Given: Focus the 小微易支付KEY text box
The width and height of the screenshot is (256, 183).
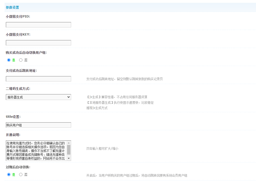Looking at the screenshot, I should click(38, 43).
